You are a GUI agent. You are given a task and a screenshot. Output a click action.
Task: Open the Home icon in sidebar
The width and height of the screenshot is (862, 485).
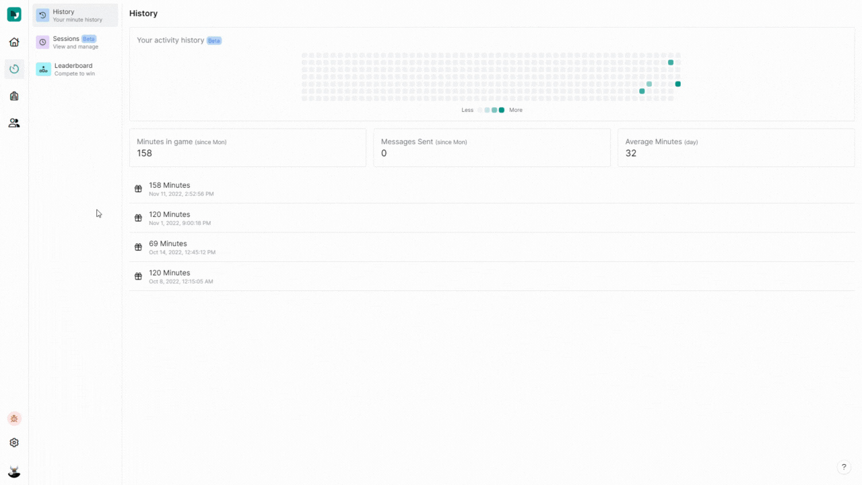(x=14, y=42)
